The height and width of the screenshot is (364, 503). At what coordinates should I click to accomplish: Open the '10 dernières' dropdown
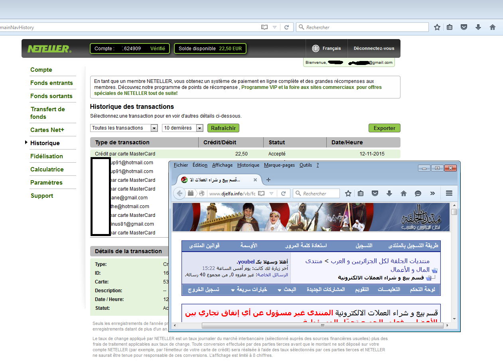point(183,128)
